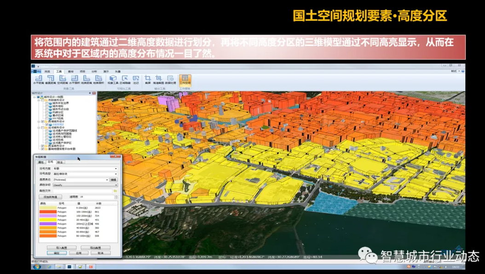The image size is (485, 274).
Task: Enable the 重点区域 layer checkbox
Action: 47,115
